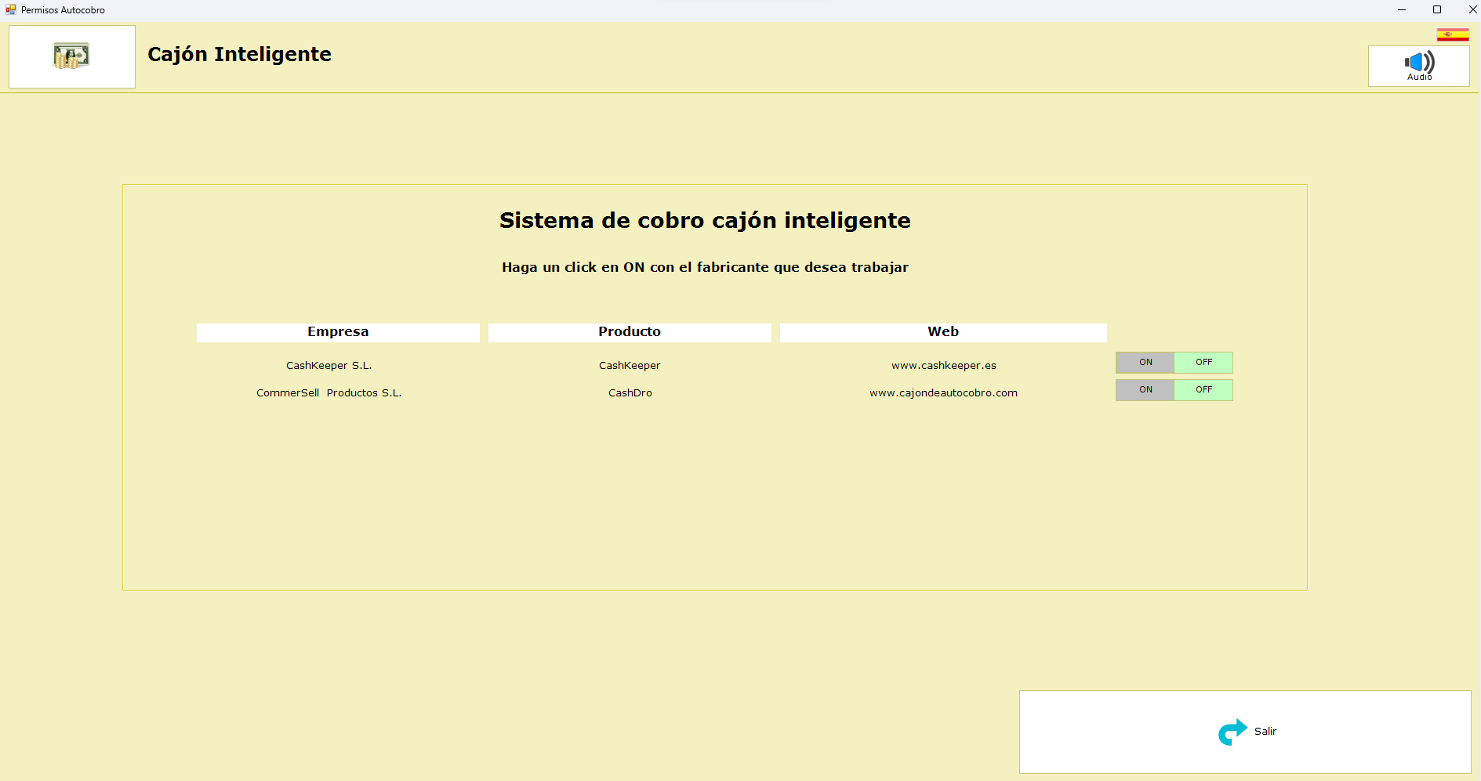Click the Web column header

[943, 332]
